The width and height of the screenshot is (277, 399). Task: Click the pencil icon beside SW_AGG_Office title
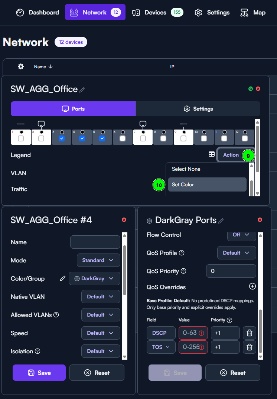coord(82,89)
